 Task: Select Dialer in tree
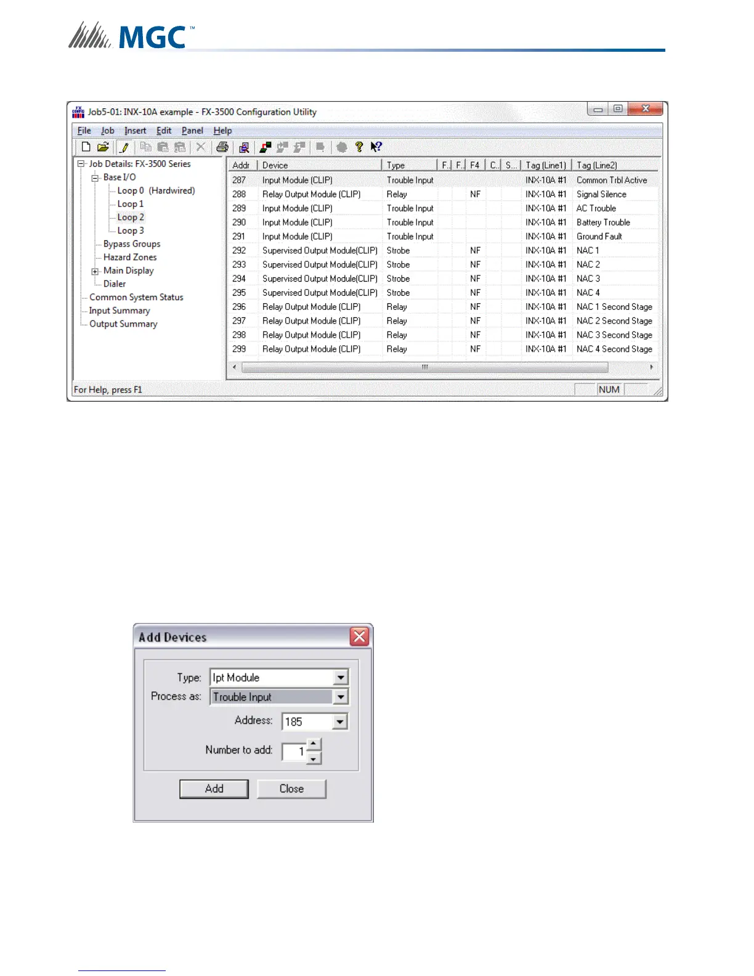coord(115,284)
